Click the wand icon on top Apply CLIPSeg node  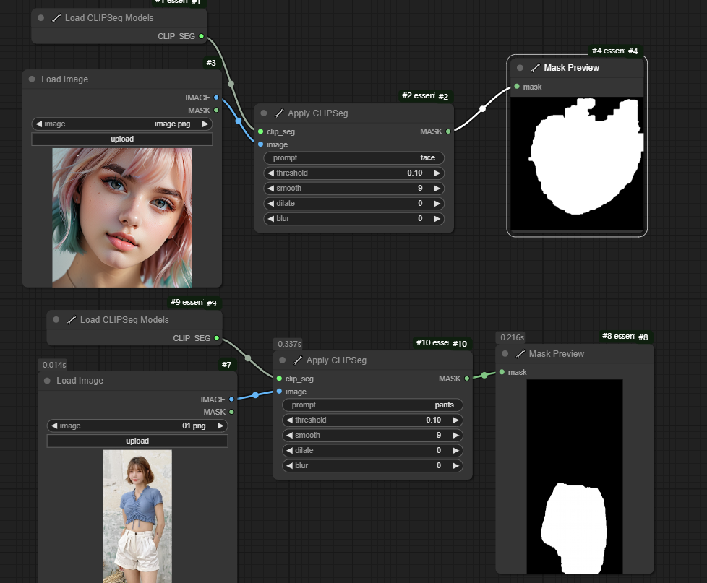coord(279,113)
